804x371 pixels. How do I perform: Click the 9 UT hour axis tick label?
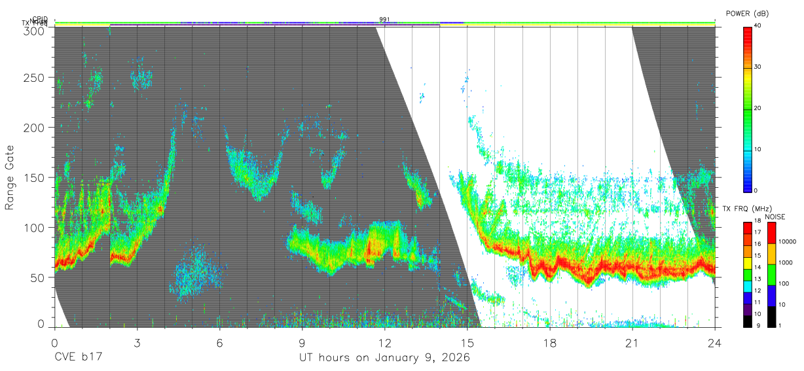(302, 343)
